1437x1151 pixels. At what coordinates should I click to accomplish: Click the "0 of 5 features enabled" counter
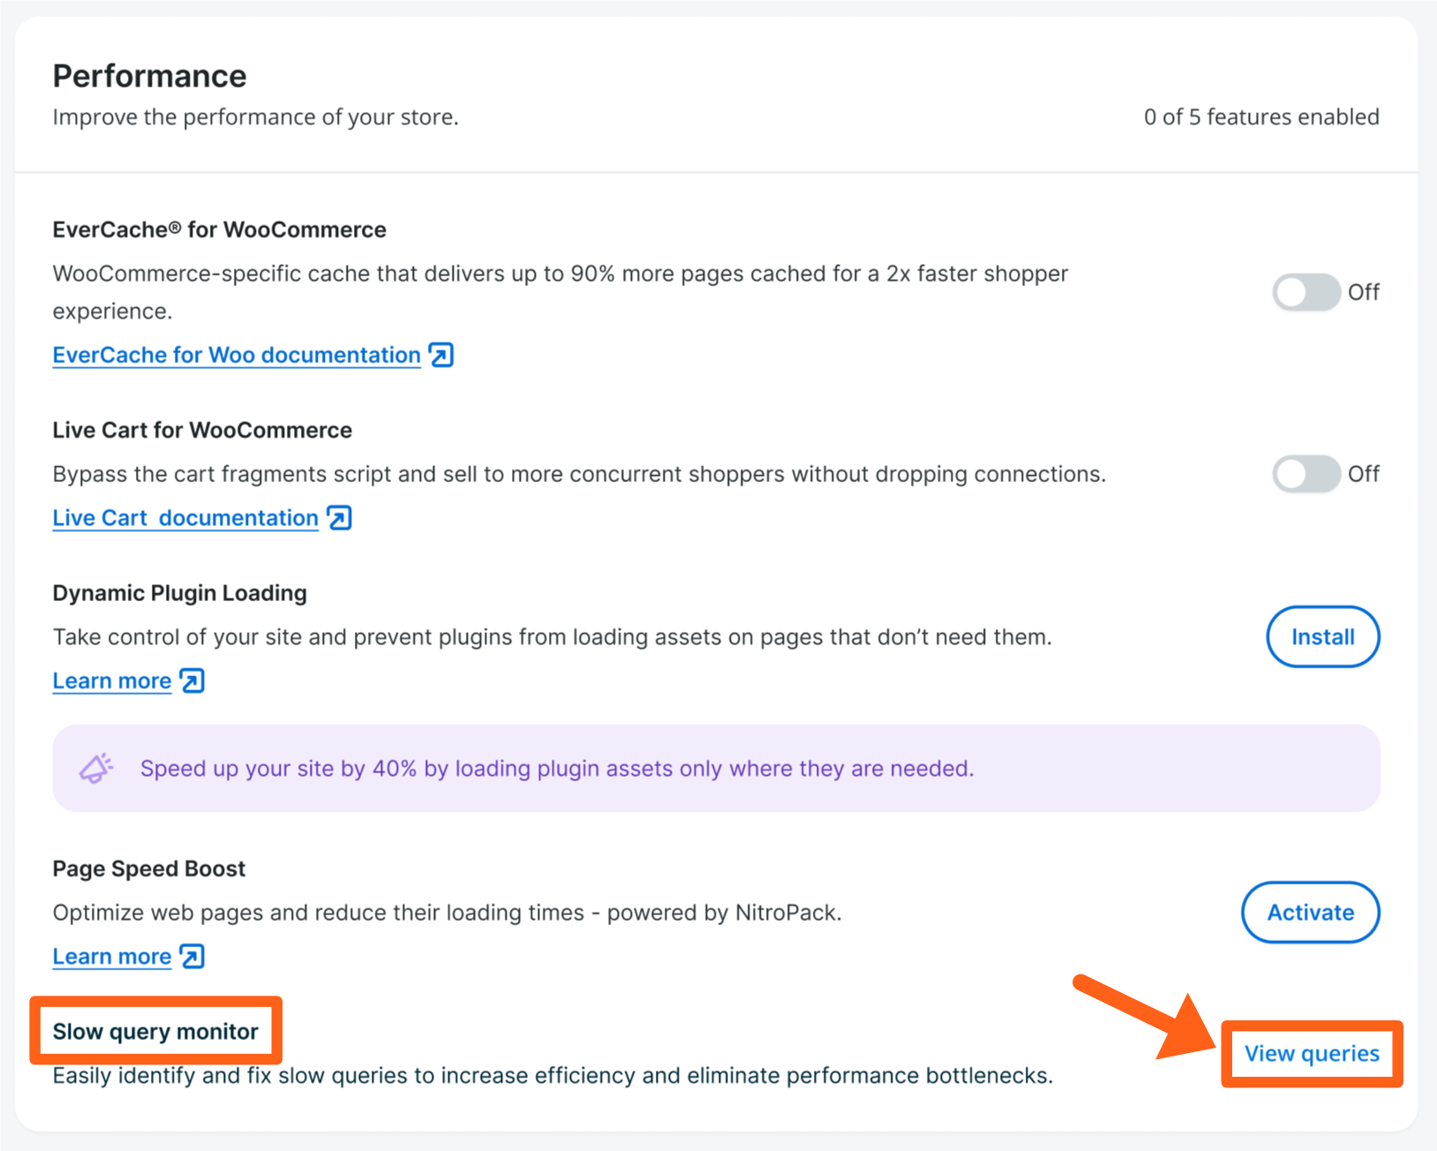1261,117
